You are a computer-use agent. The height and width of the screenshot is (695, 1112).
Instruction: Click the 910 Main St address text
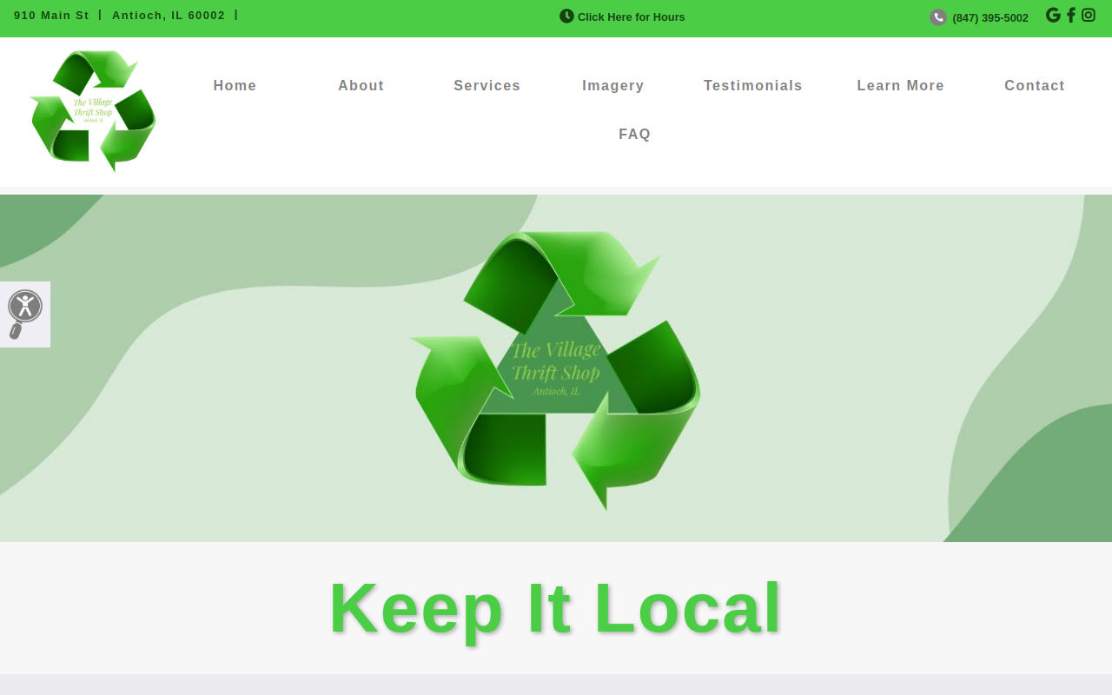(x=51, y=16)
